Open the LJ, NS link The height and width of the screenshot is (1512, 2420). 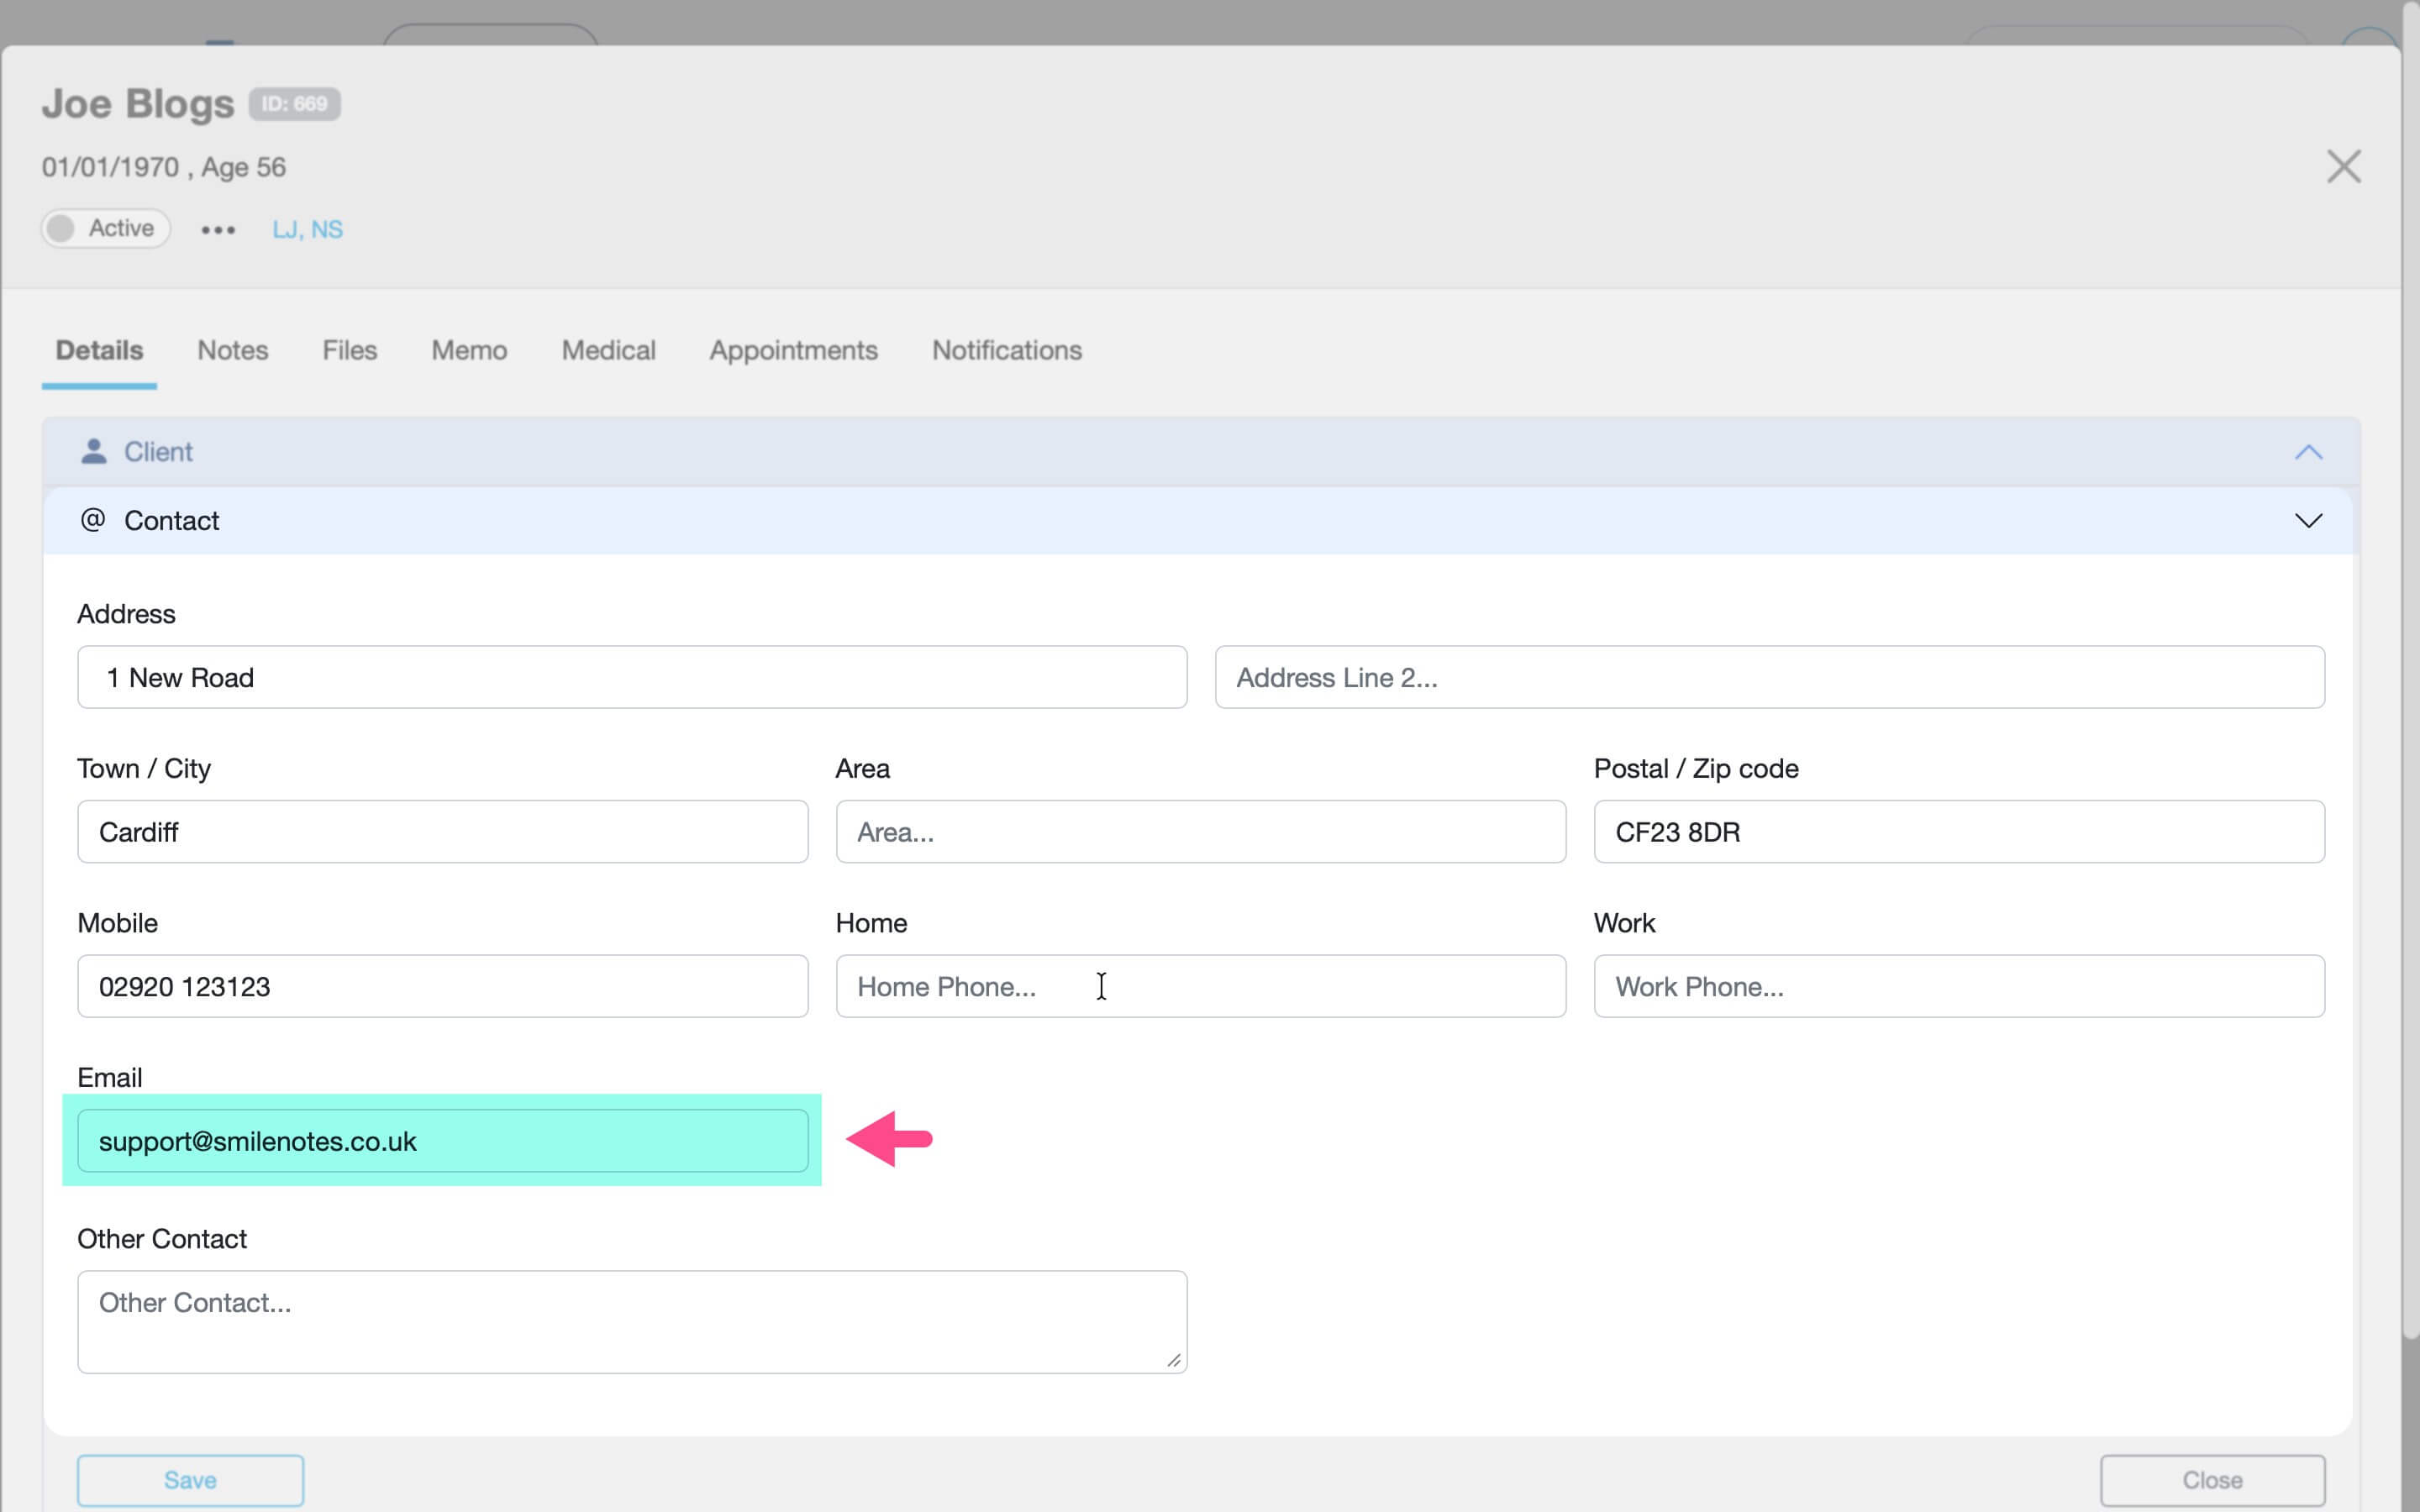click(x=307, y=229)
